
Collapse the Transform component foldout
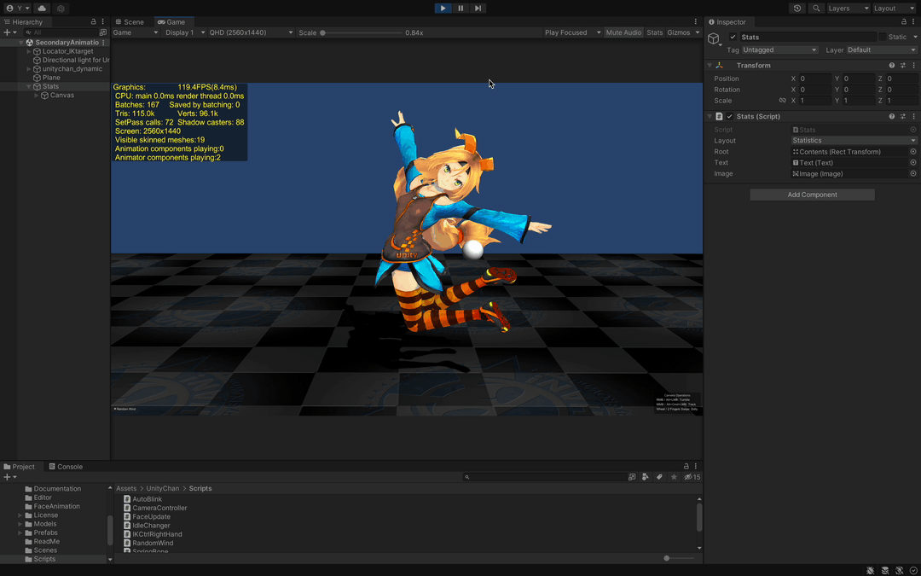[710, 65]
